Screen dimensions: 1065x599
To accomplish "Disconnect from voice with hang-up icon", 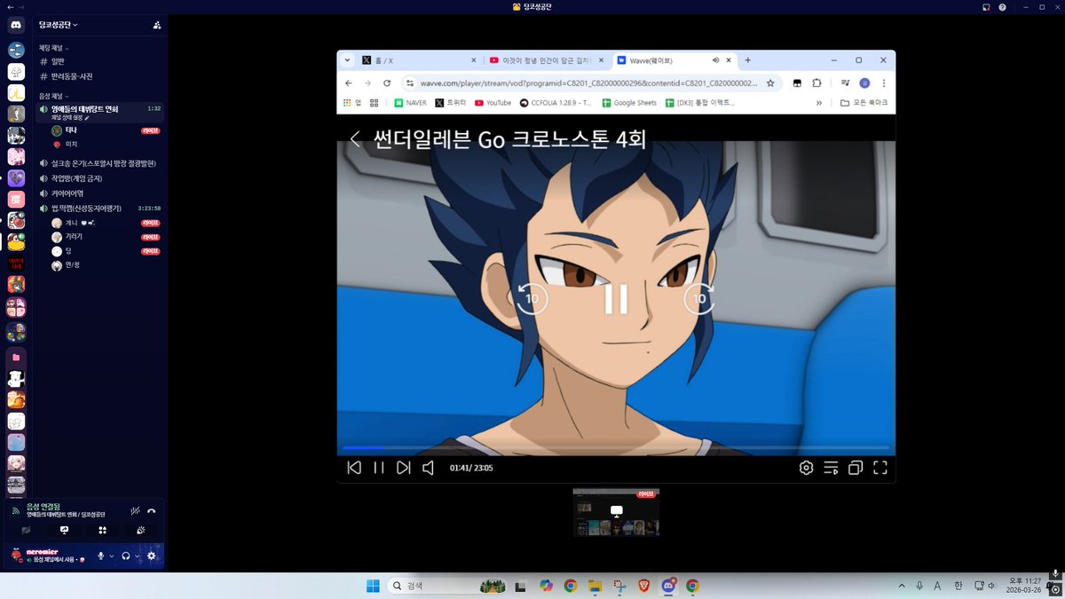I will (x=152, y=510).
